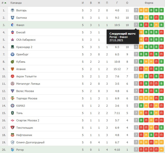Open the Оренбург team page link
Screen dimensions: 165x153
pyautogui.click(x=23, y=54)
